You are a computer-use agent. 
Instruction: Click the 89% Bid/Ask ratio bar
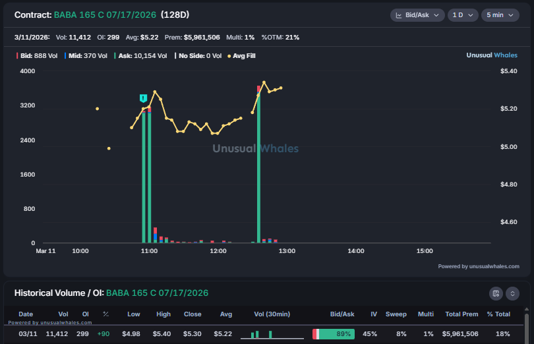click(333, 334)
